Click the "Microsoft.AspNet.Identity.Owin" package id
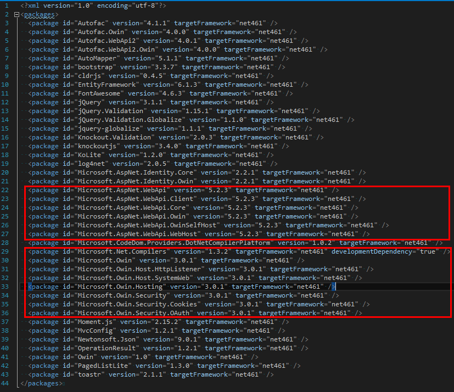The image size is (454, 392). click(136, 181)
